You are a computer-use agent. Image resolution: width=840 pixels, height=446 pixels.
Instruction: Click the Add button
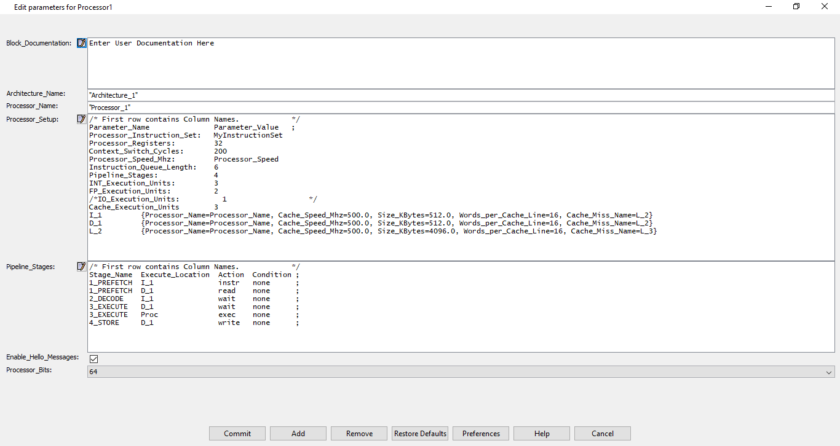tap(298, 433)
